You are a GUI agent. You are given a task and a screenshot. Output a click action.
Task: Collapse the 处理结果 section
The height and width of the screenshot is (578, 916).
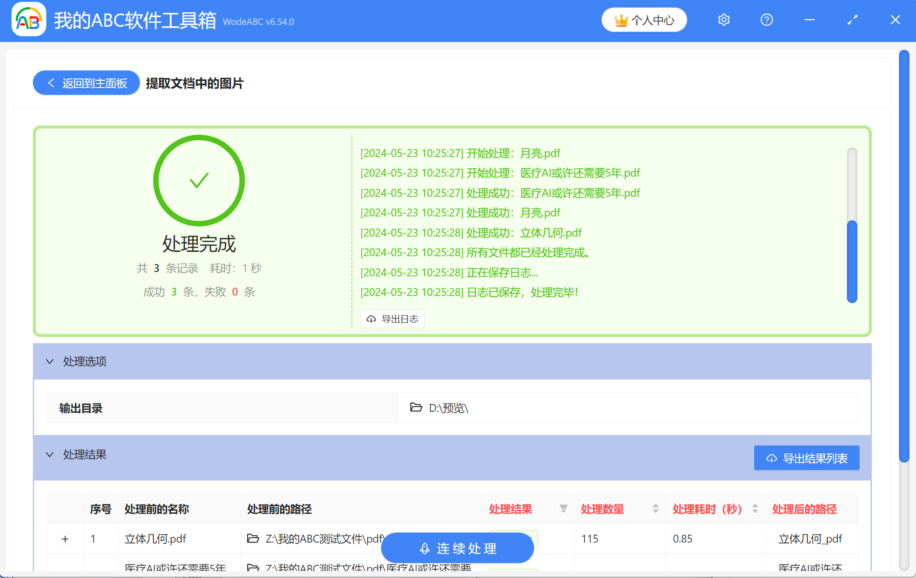tap(49, 455)
